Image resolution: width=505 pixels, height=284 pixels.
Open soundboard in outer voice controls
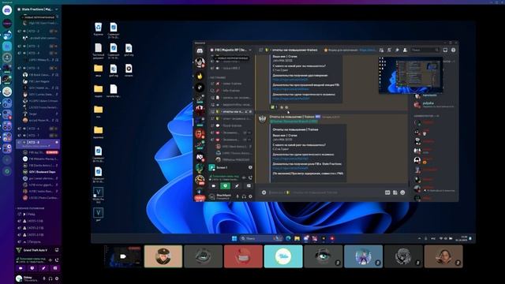[x=54, y=268]
